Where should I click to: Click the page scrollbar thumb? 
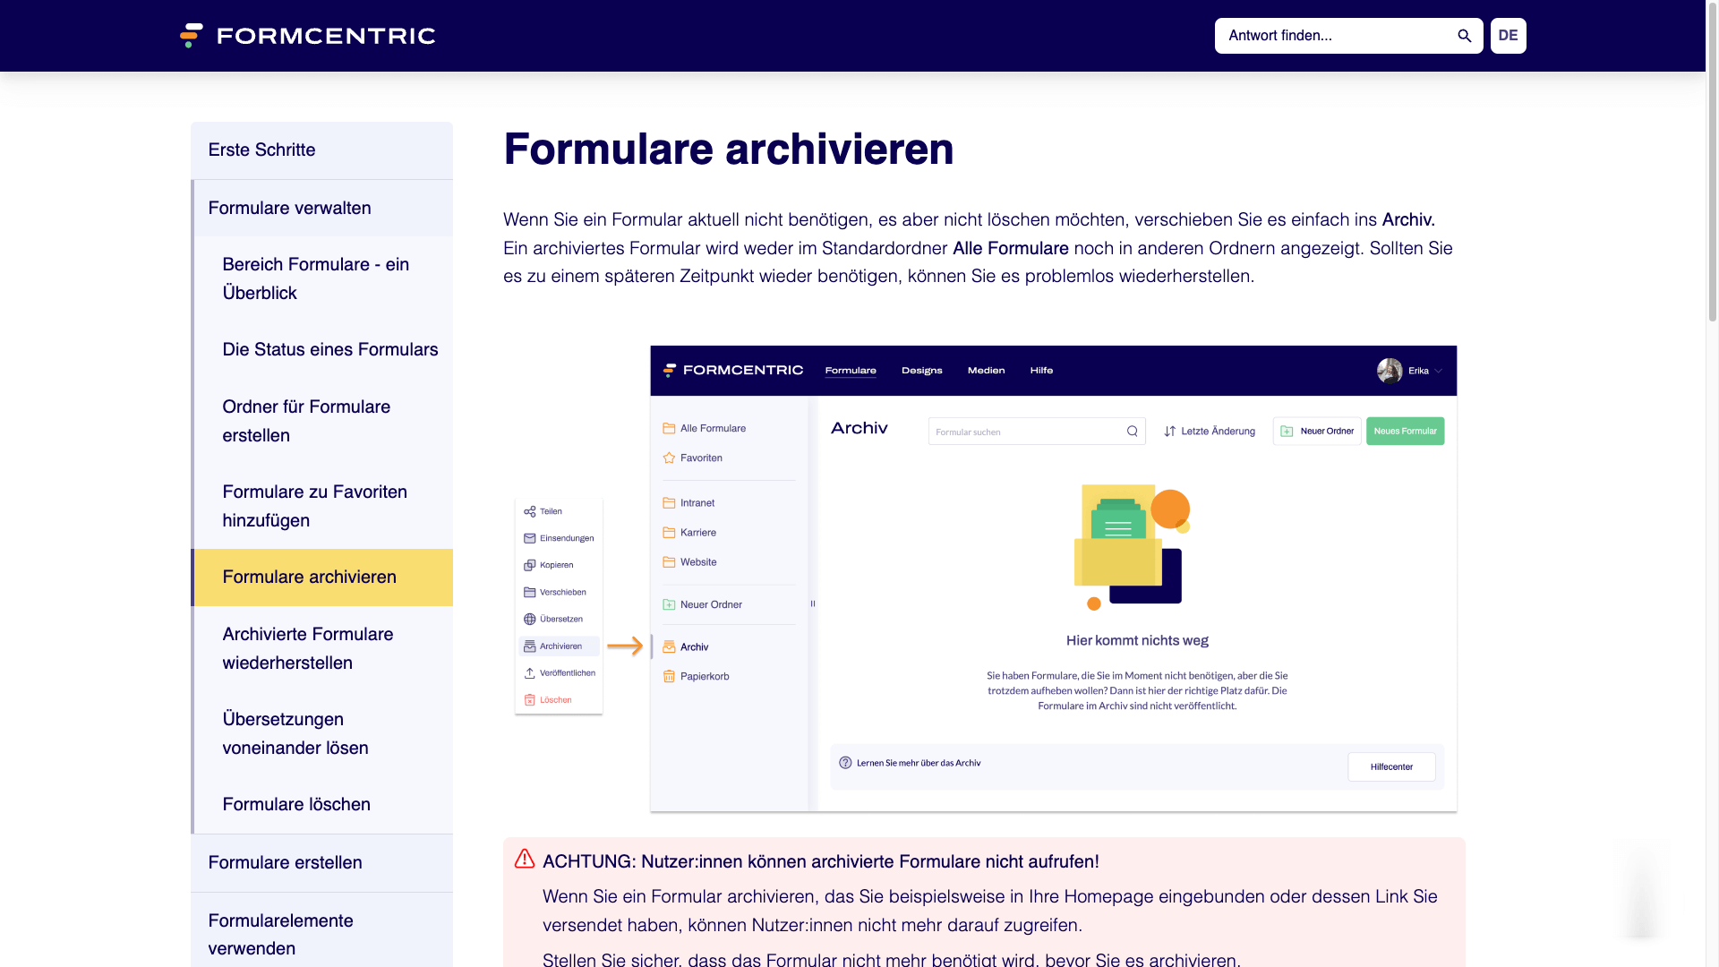point(1713,161)
